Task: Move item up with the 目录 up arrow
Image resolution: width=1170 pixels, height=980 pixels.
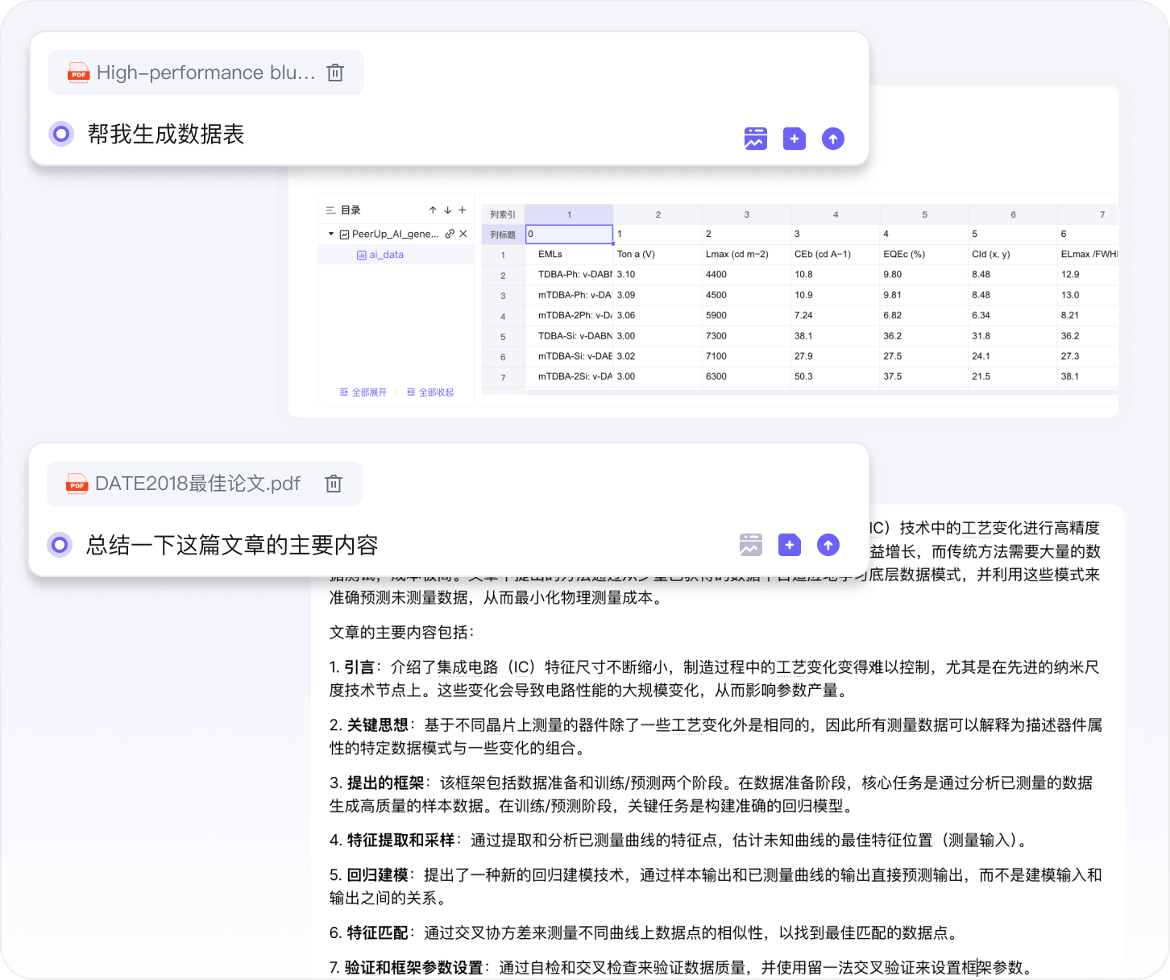Action: click(x=433, y=210)
